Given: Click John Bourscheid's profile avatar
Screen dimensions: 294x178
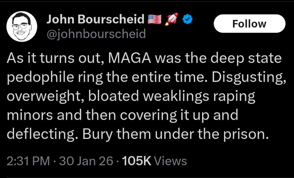Looking at the screenshot, I should point(22,27).
